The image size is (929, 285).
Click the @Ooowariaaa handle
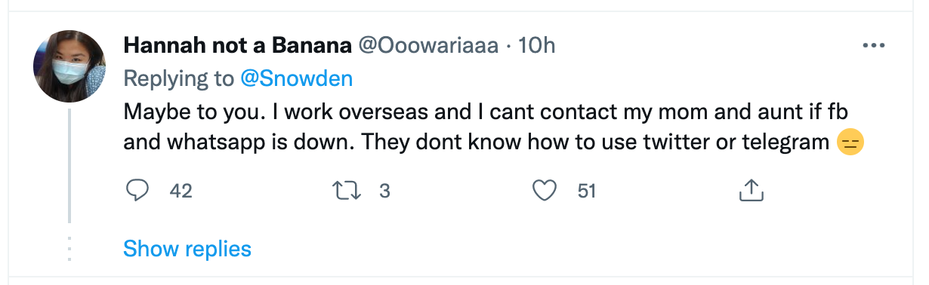tap(427, 46)
